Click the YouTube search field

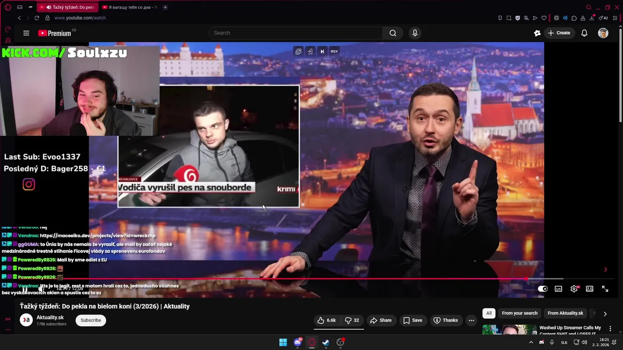tap(296, 33)
